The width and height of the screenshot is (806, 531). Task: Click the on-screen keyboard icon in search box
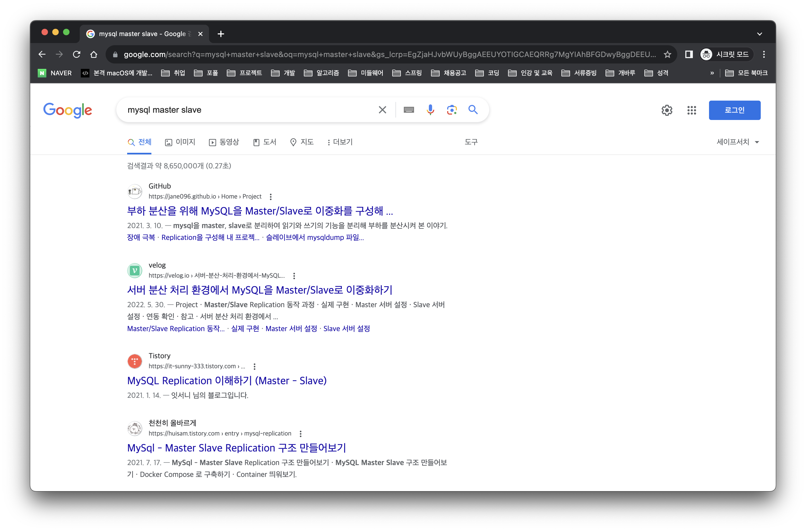coord(409,110)
